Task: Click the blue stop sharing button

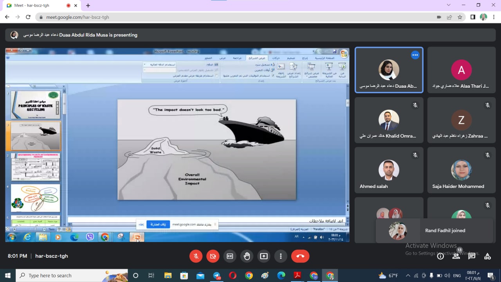Action: tap(158, 224)
